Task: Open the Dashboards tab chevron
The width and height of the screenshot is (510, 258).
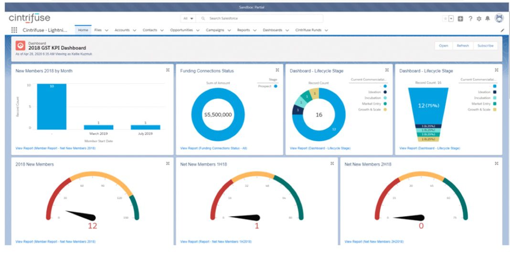Action: [x=287, y=30]
